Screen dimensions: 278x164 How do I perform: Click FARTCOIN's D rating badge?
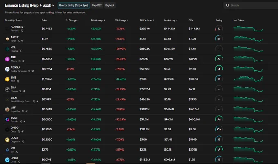click(x=219, y=29)
